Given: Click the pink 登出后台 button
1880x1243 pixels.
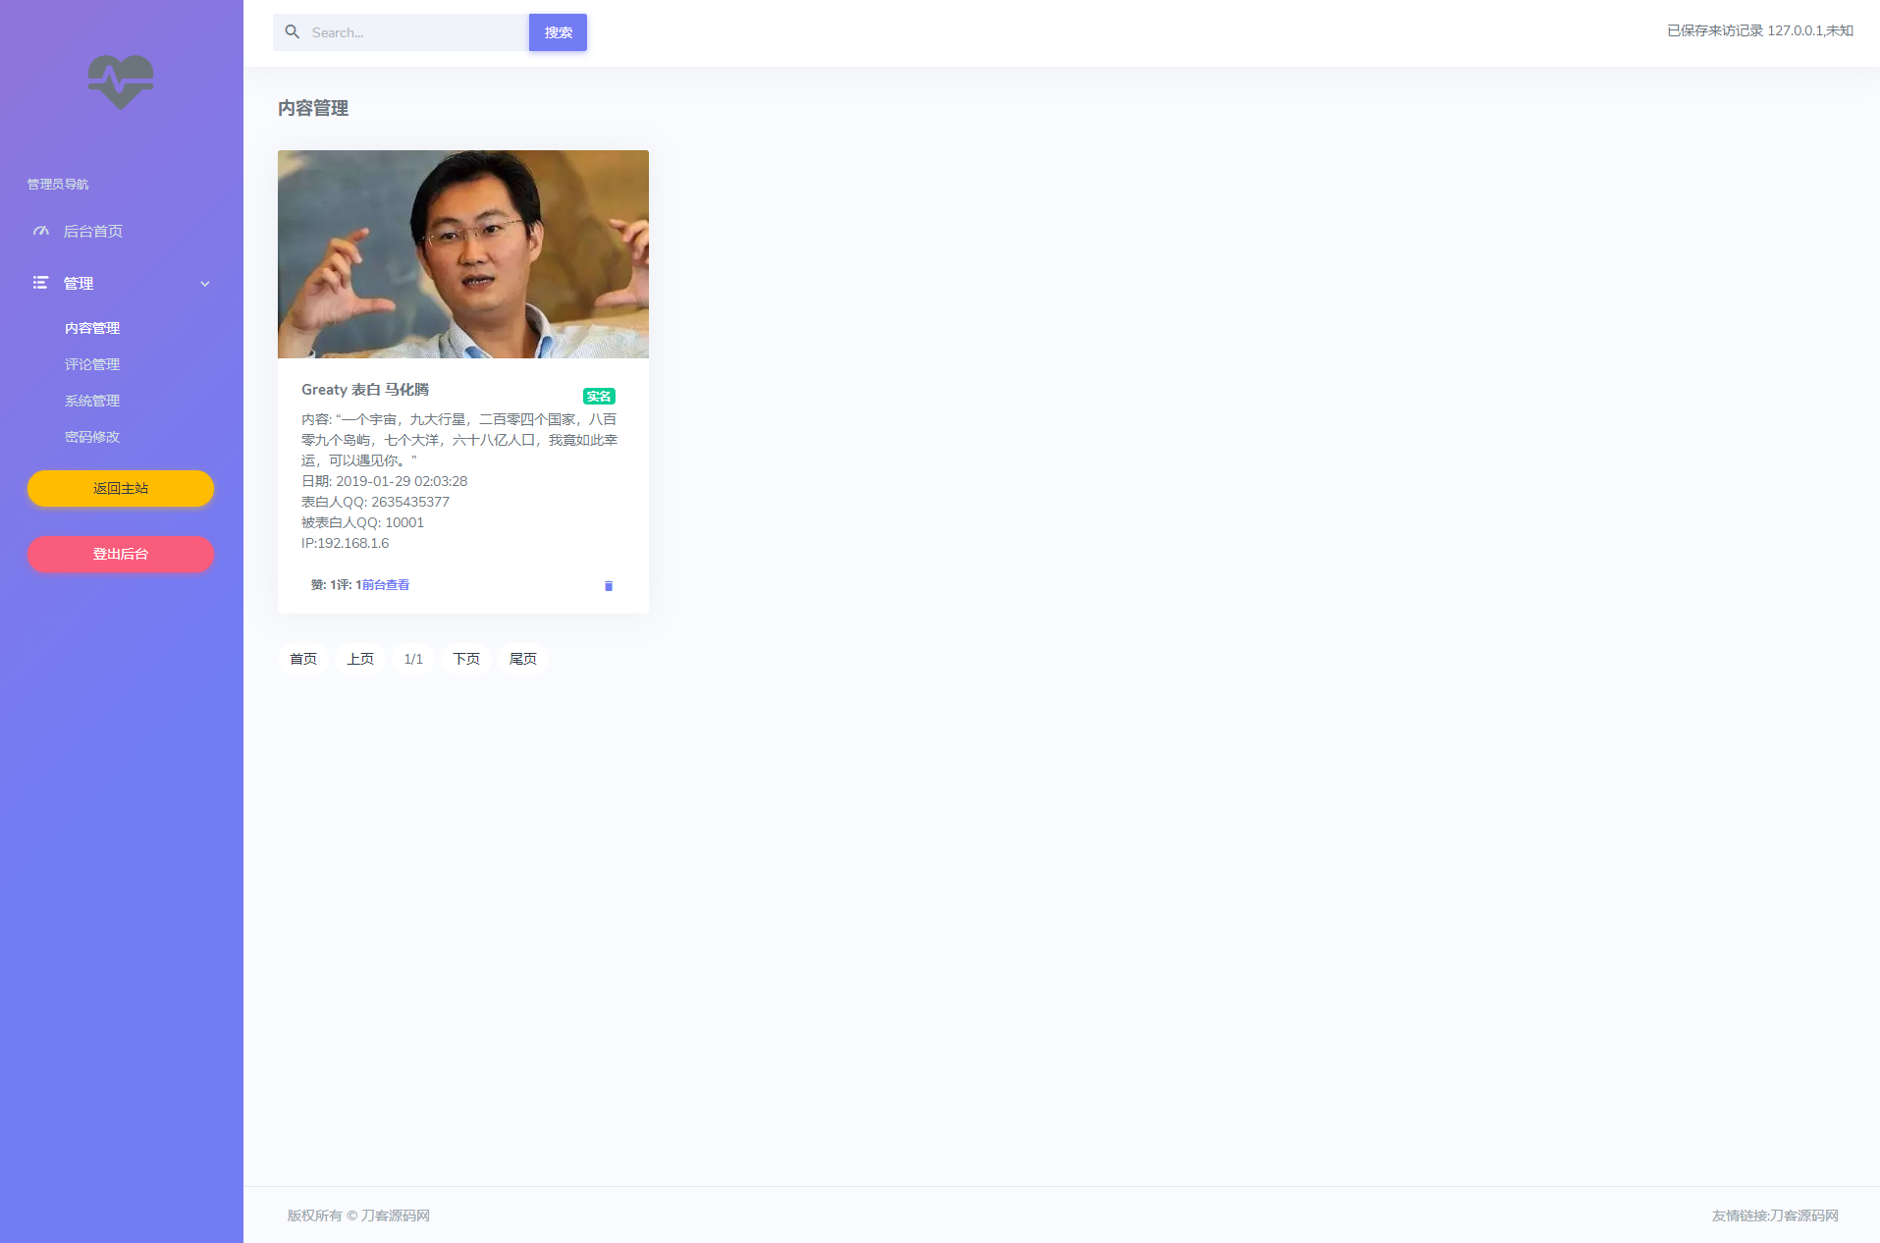Looking at the screenshot, I should pos(120,554).
